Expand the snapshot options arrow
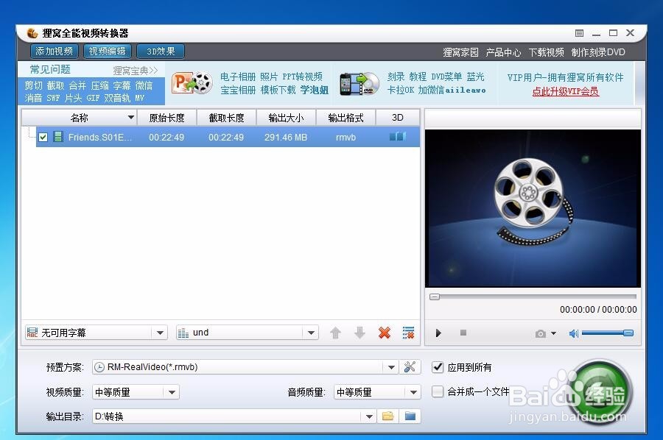The width and height of the screenshot is (663, 440). point(553,333)
